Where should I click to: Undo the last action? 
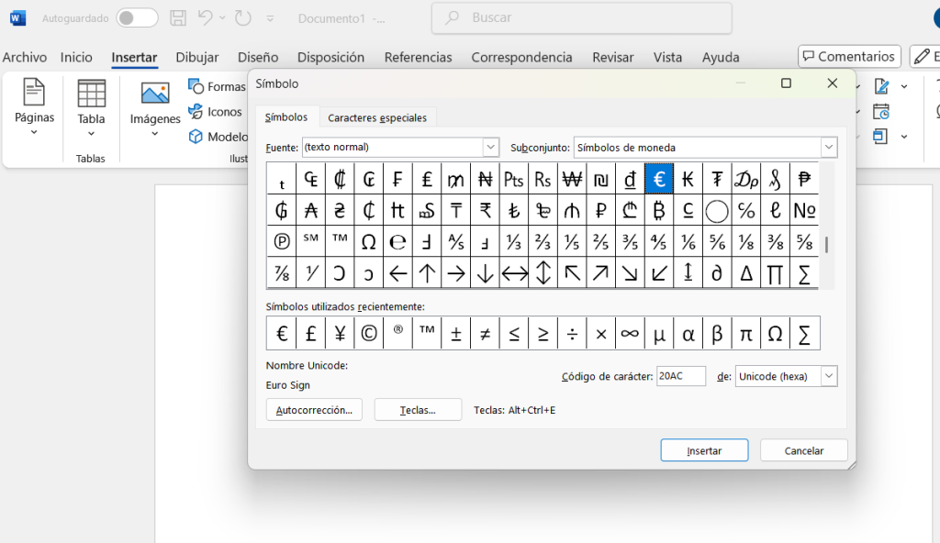pos(204,17)
